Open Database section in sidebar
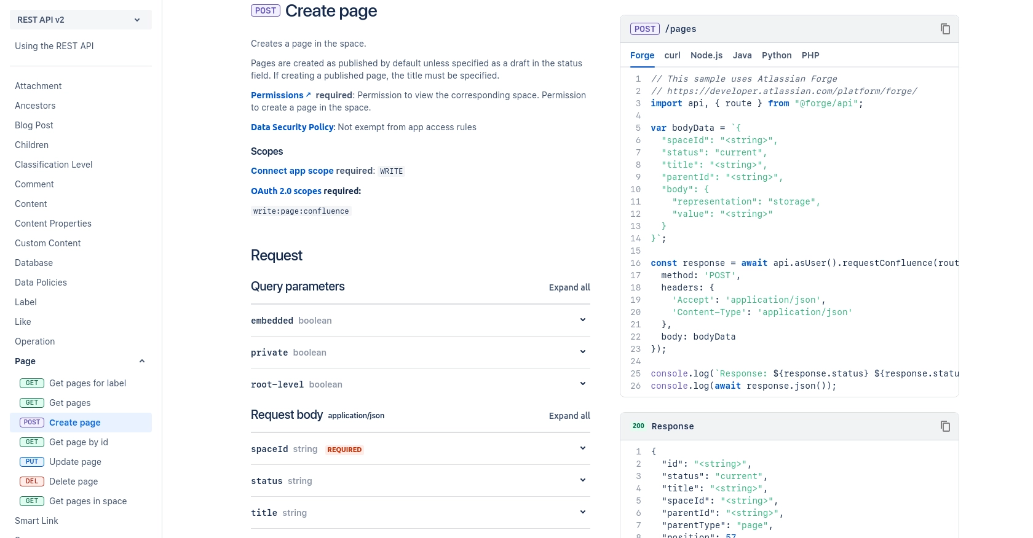Screen dimensions: 1033x538 (x=34, y=263)
